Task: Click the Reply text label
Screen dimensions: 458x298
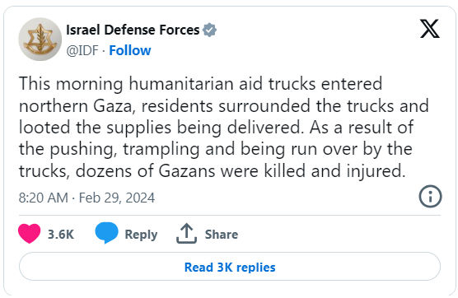Action: point(141,235)
